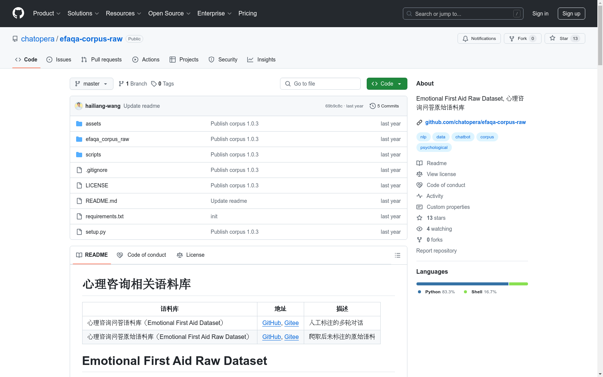Screen dimensions: 603x377
Task: Open the Pull requests tab
Action: [x=101, y=60]
